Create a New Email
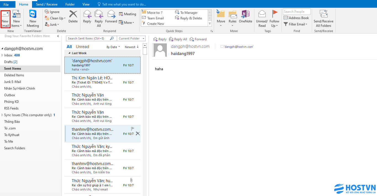 (5, 19)
